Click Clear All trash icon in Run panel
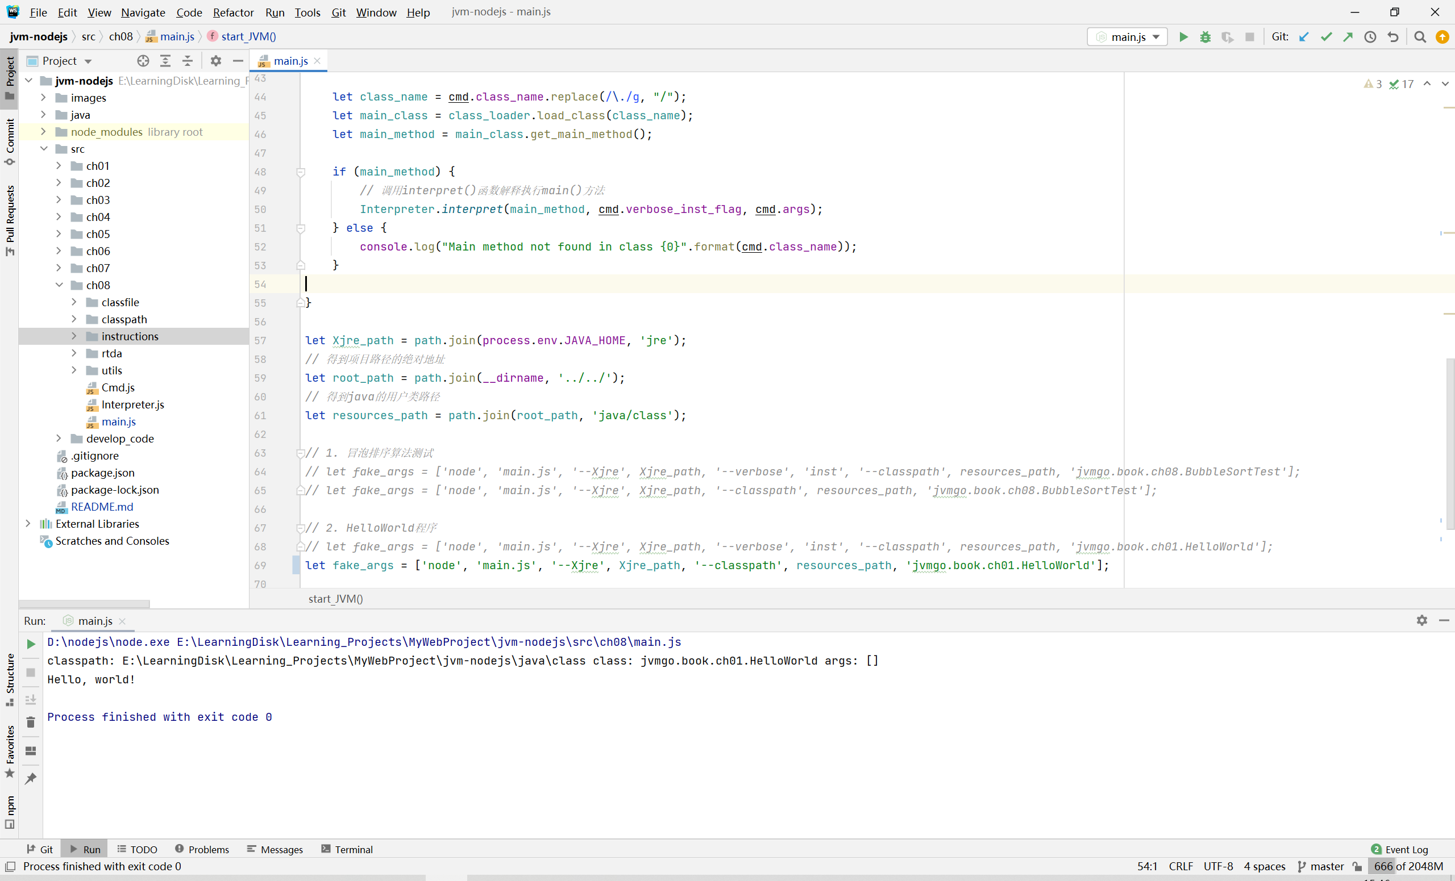Viewport: 1455px width, 881px height. 31,723
